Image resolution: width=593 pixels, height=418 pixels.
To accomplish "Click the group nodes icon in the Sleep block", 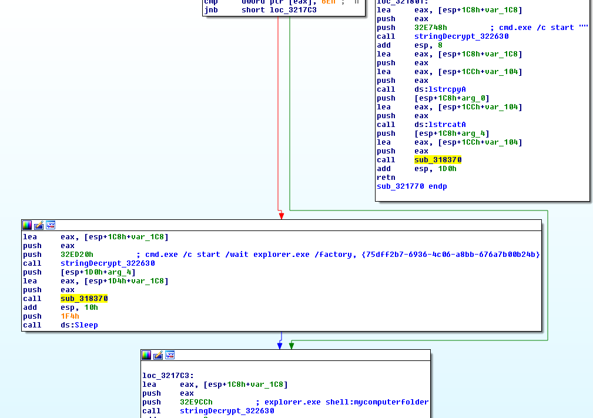I will coord(51,225).
